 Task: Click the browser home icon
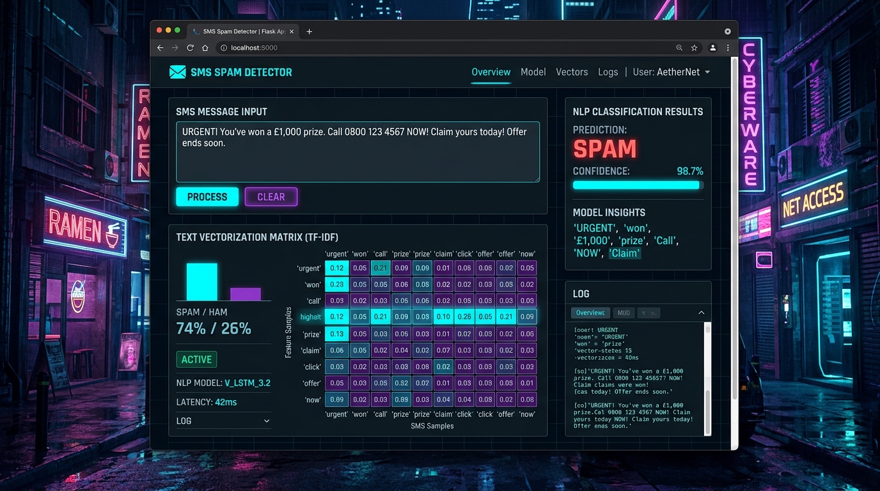point(205,48)
